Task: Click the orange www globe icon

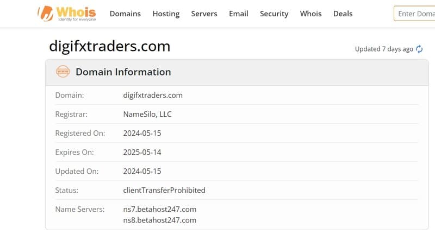Action: 63,72
